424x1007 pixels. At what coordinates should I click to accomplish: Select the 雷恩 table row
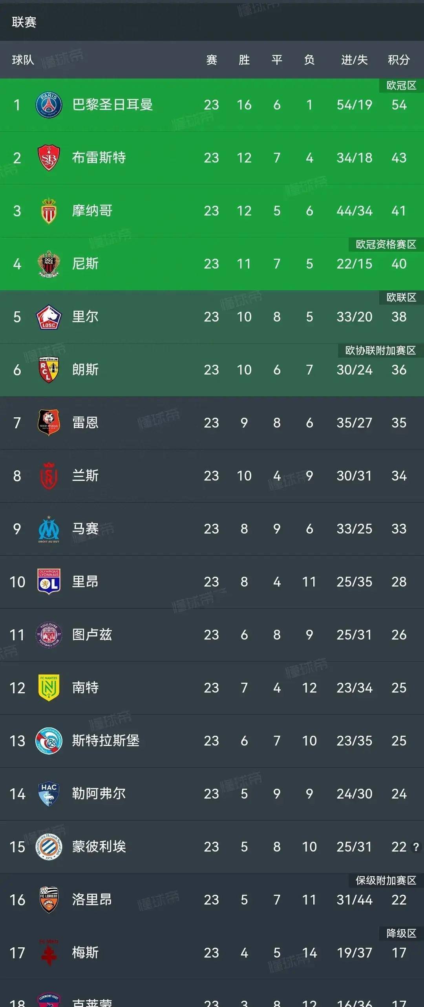point(212,423)
